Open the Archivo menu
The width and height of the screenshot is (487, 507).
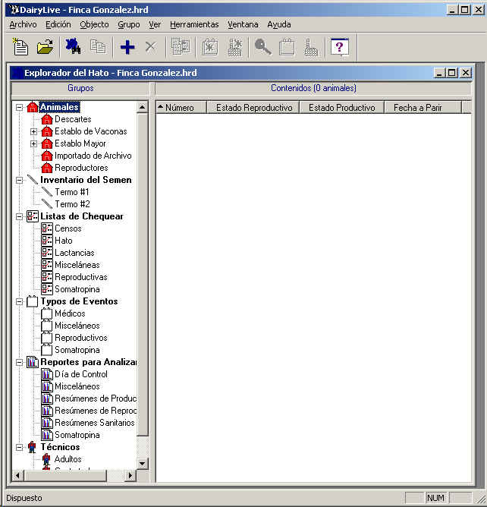click(23, 24)
